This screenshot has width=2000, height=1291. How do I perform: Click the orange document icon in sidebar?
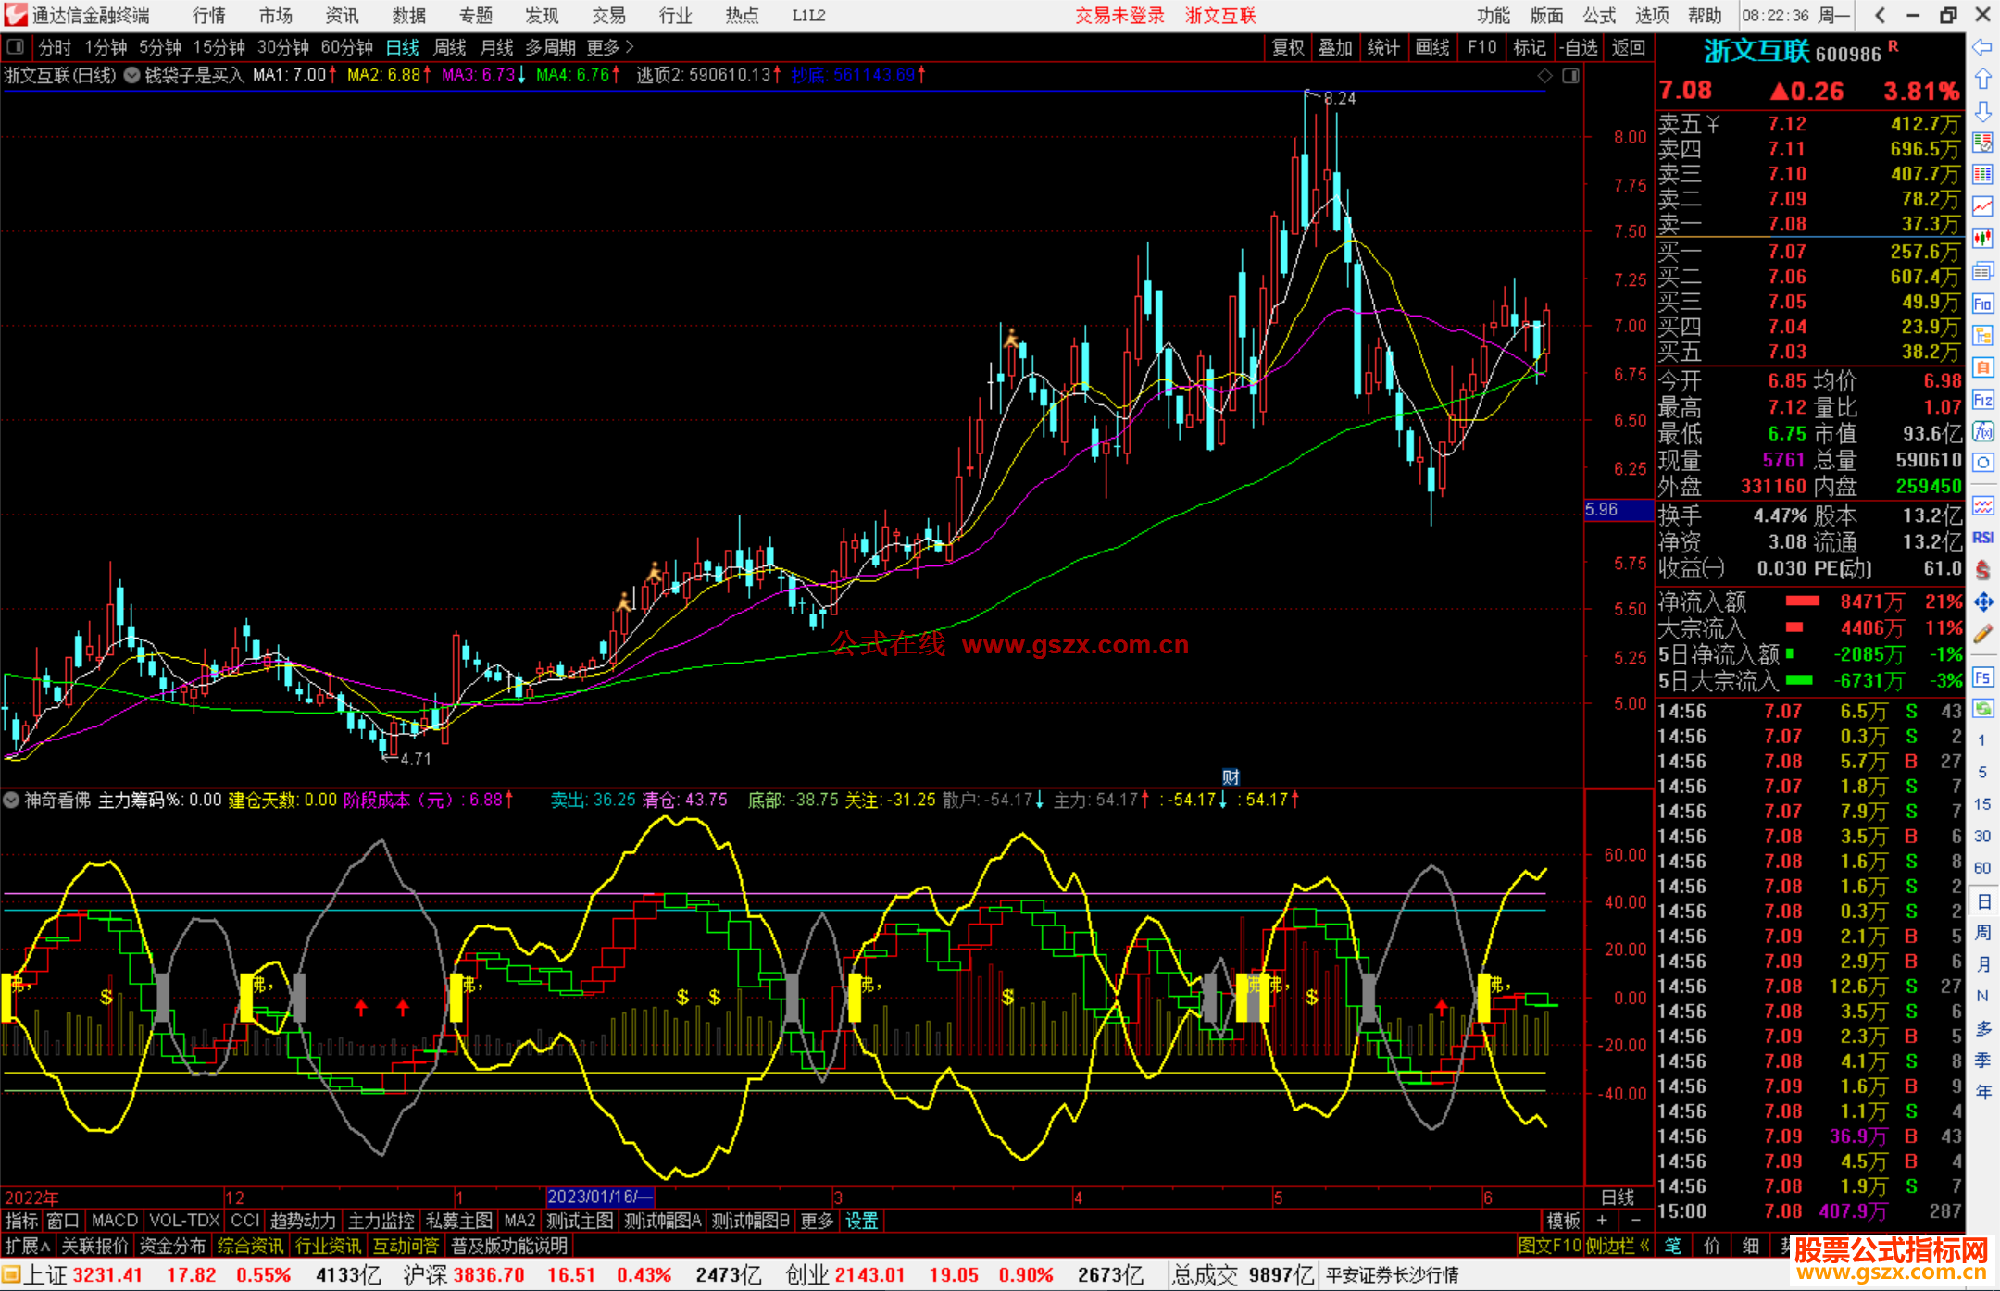pos(1982,367)
